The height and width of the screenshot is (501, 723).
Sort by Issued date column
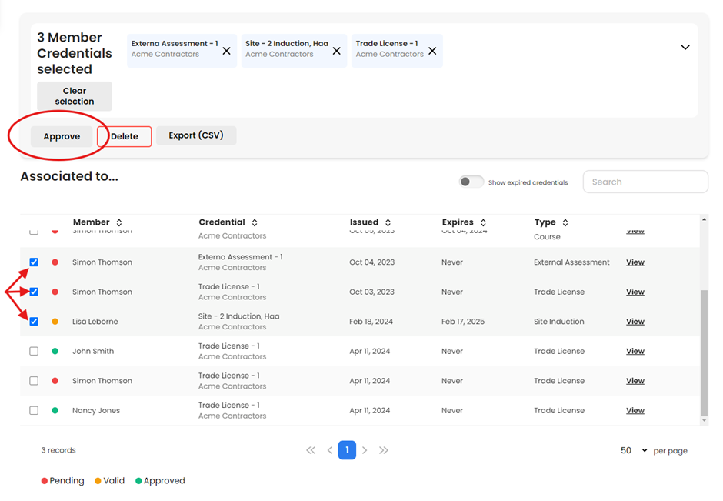(388, 222)
